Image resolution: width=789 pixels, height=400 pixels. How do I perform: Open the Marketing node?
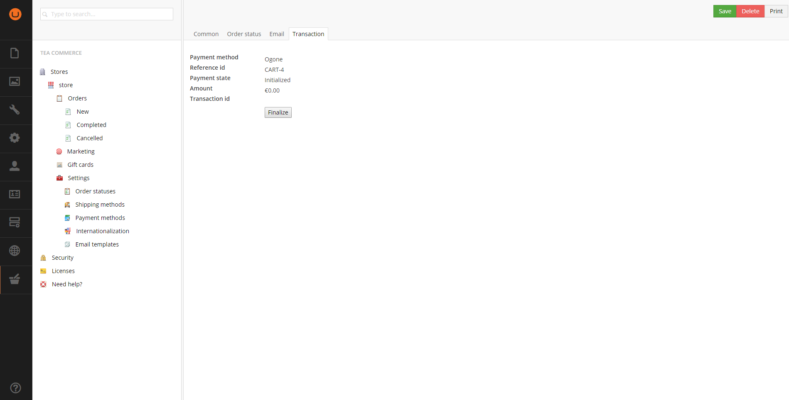point(81,151)
